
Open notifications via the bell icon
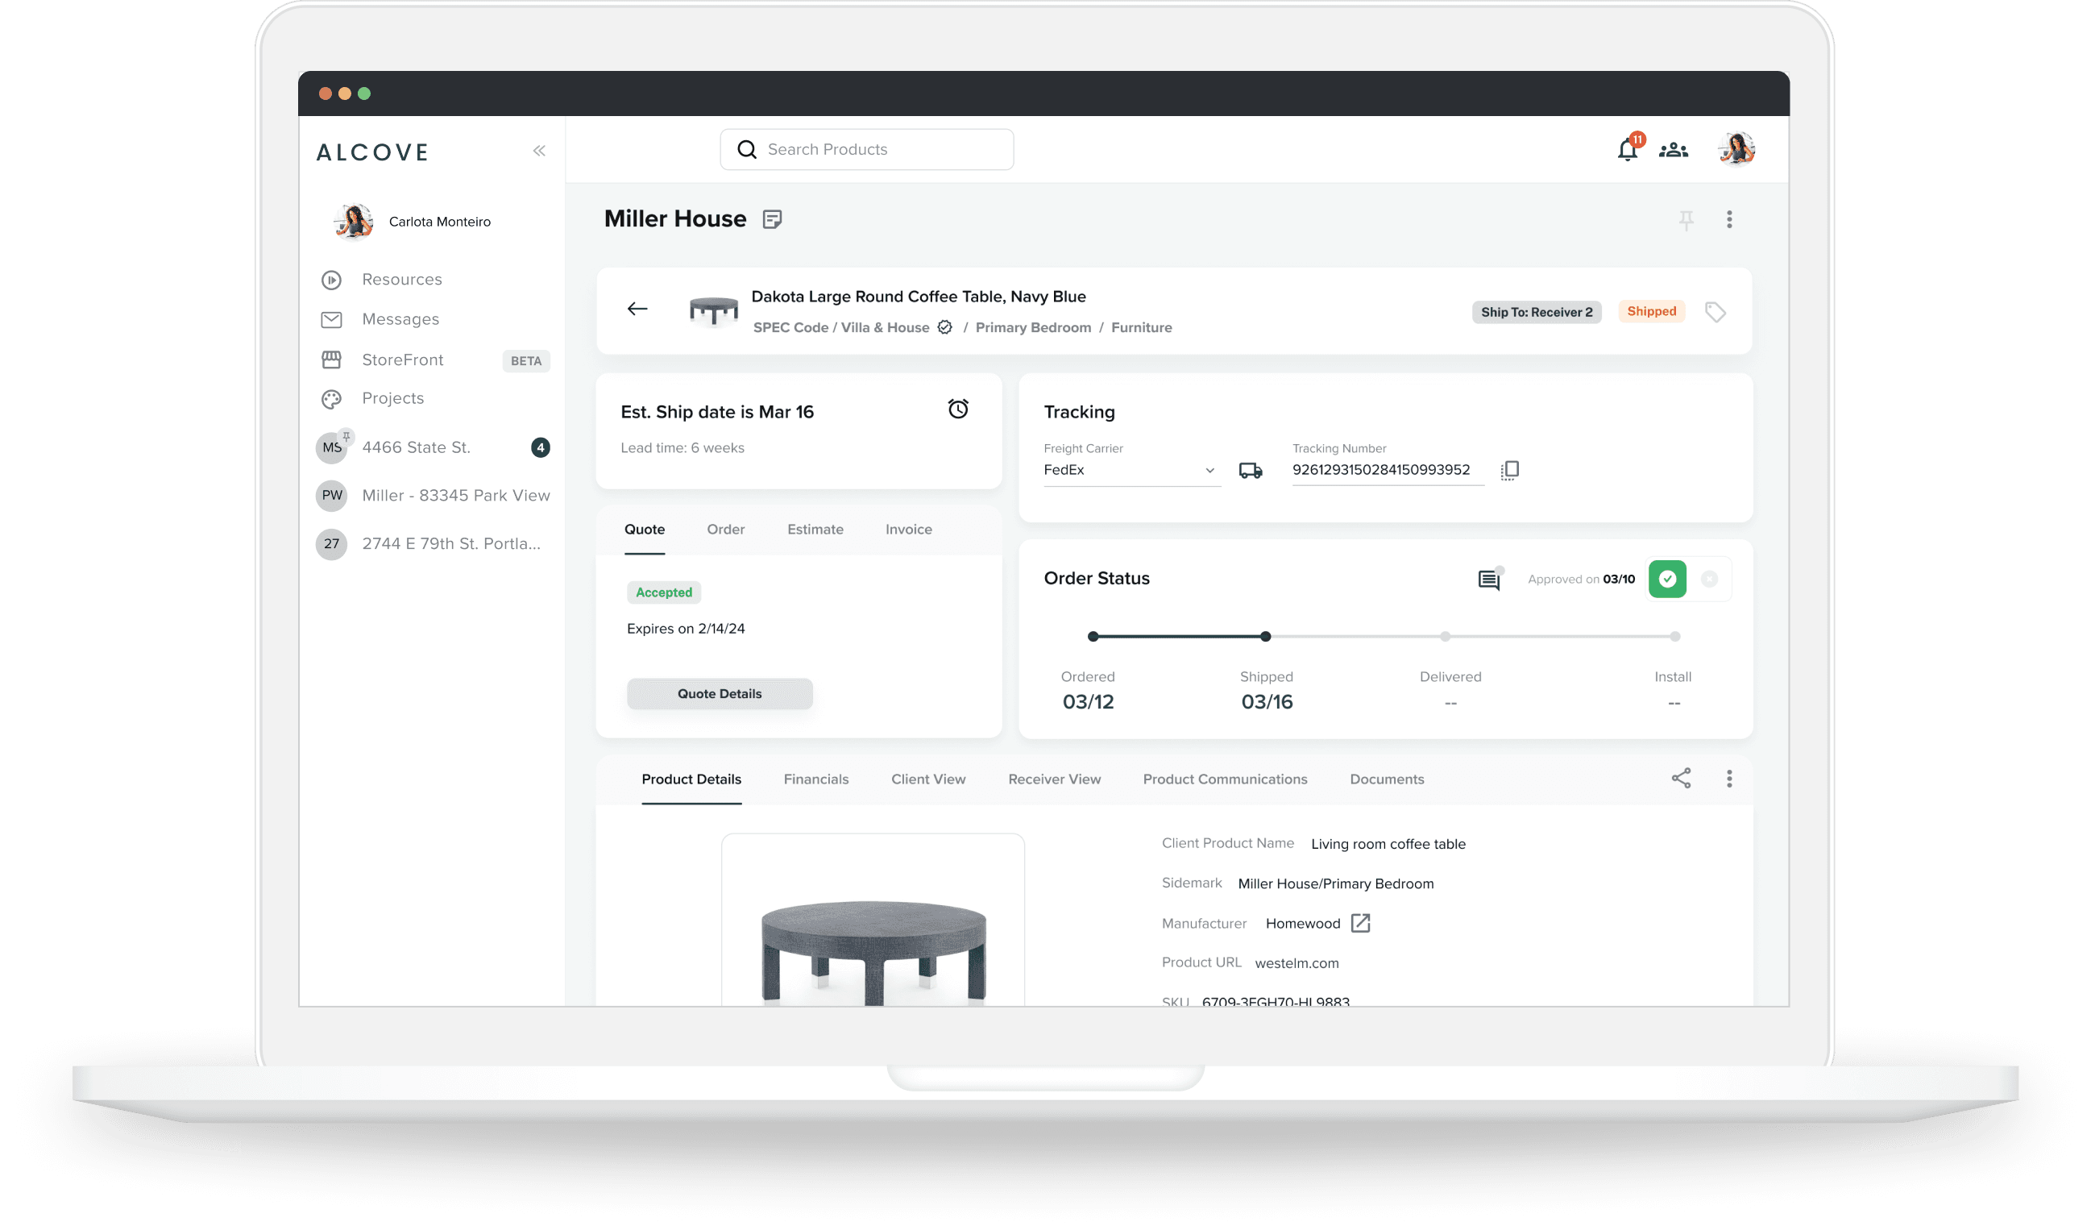pyautogui.click(x=1628, y=149)
